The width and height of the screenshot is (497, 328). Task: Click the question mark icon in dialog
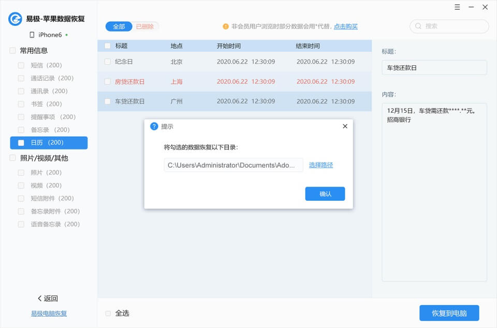(154, 126)
